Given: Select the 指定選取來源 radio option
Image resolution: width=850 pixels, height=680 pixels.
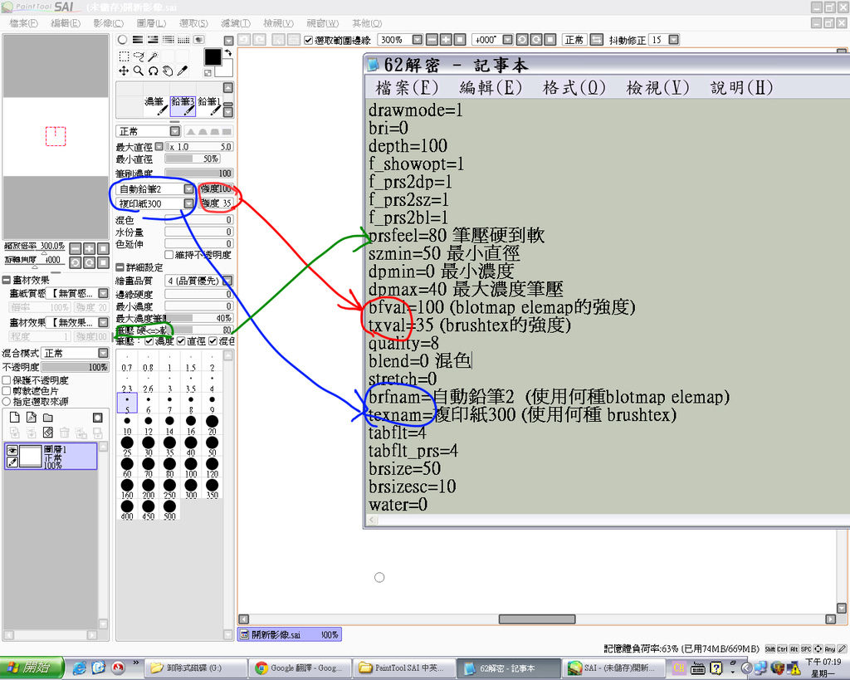Looking at the screenshot, I should (7, 401).
